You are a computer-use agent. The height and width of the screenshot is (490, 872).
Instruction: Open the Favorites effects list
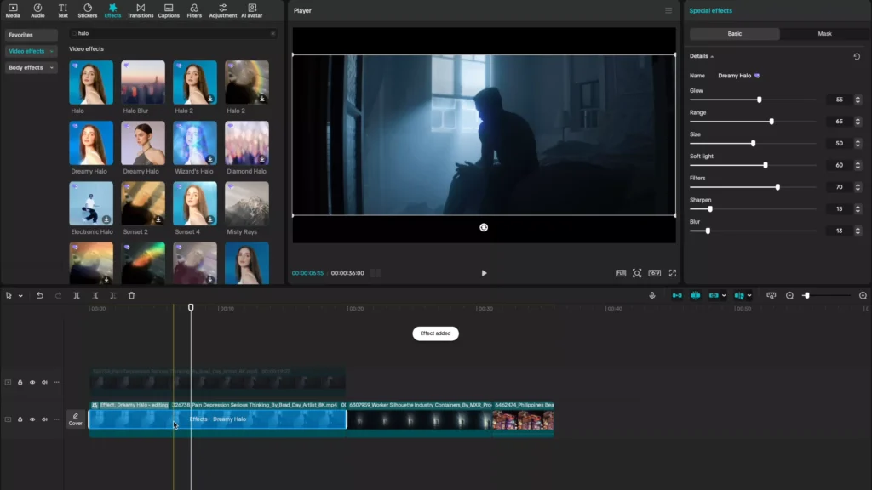coord(20,35)
